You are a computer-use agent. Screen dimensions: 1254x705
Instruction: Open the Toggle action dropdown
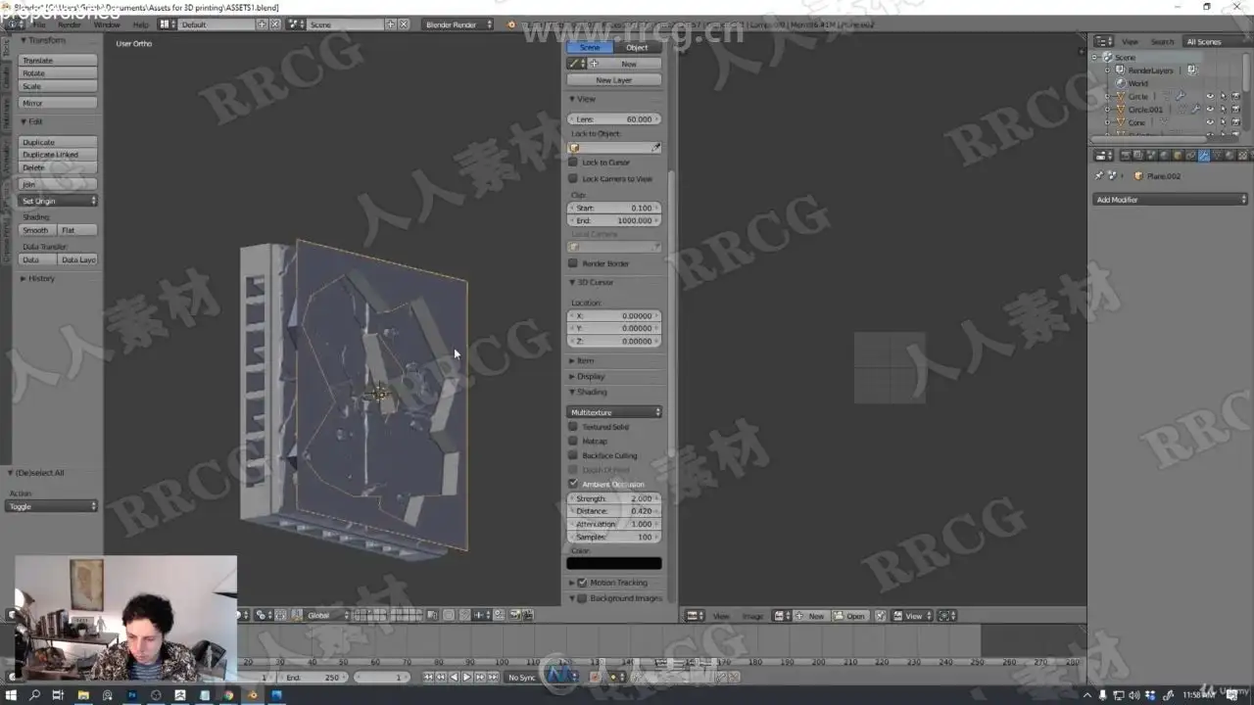[52, 506]
